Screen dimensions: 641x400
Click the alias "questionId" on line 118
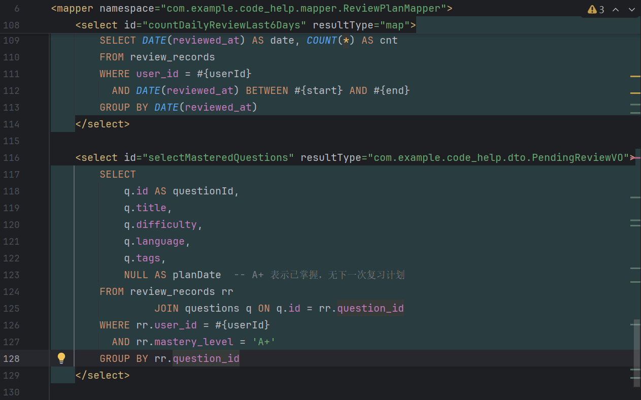pyautogui.click(x=203, y=191)
